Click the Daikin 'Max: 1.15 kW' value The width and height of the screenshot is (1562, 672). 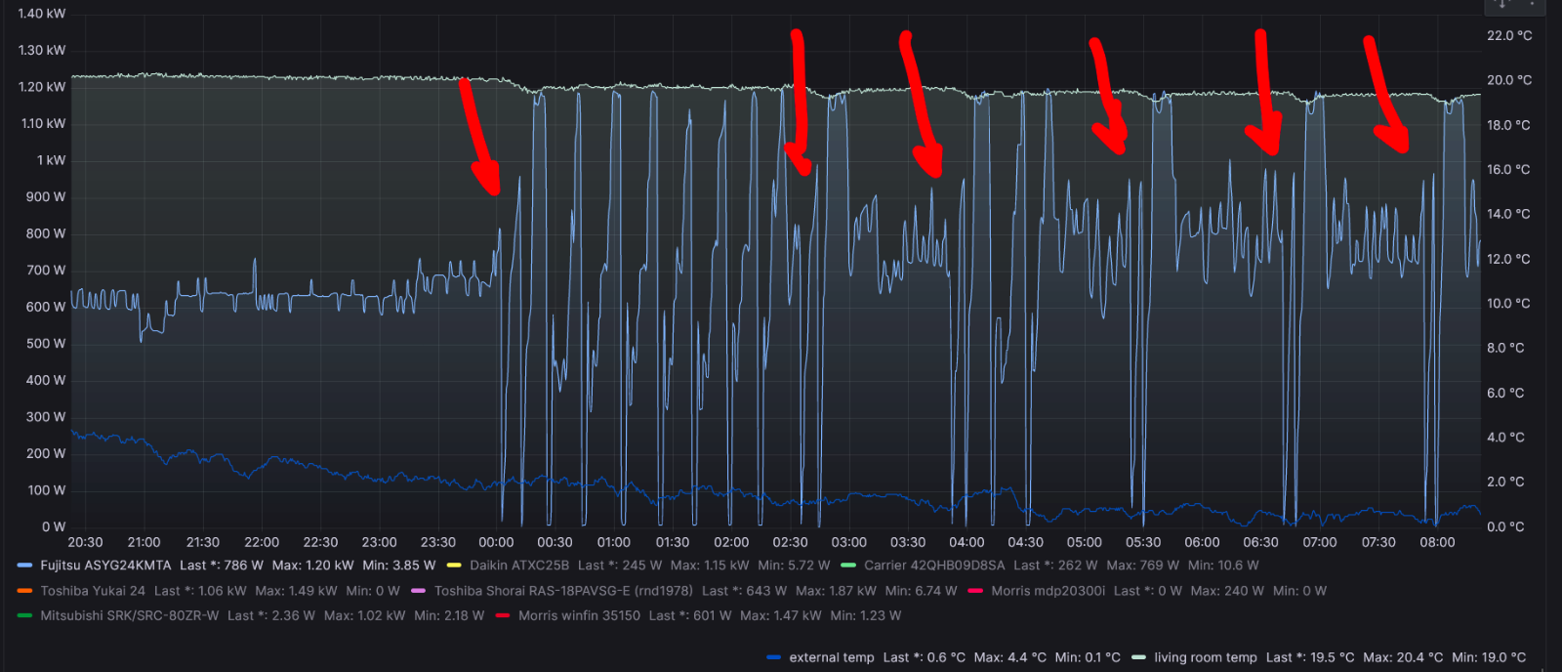710,566
